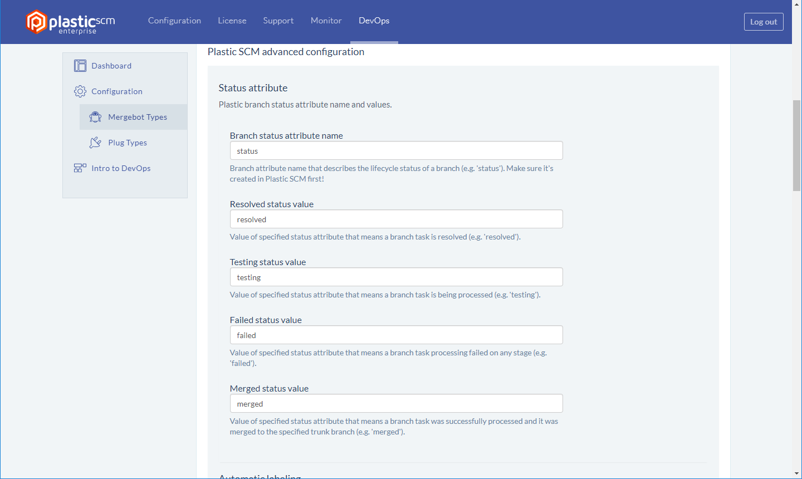Viewport: 802px width, 479px height.
Task: Click the Mergebot Types robot icon
Action: click(95, 117)
